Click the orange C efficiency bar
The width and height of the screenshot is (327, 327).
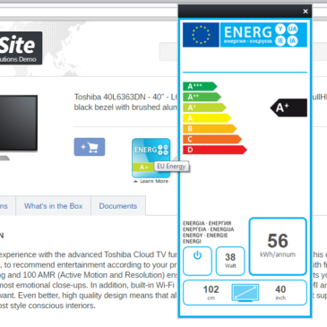click(x=212, y=139)
